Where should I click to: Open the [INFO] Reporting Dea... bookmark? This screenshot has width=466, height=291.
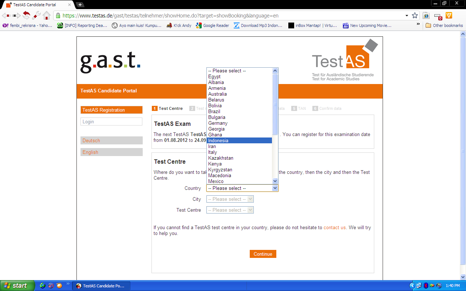(x=82, y=25)
